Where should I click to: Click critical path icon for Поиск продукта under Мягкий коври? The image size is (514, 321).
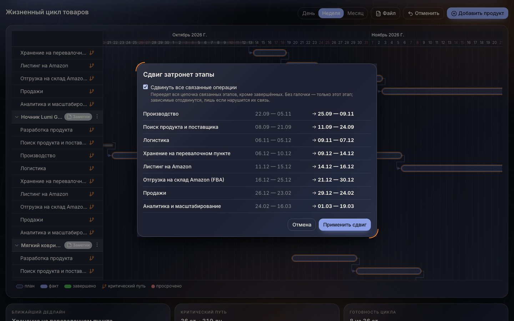click(x=92, y=271)
